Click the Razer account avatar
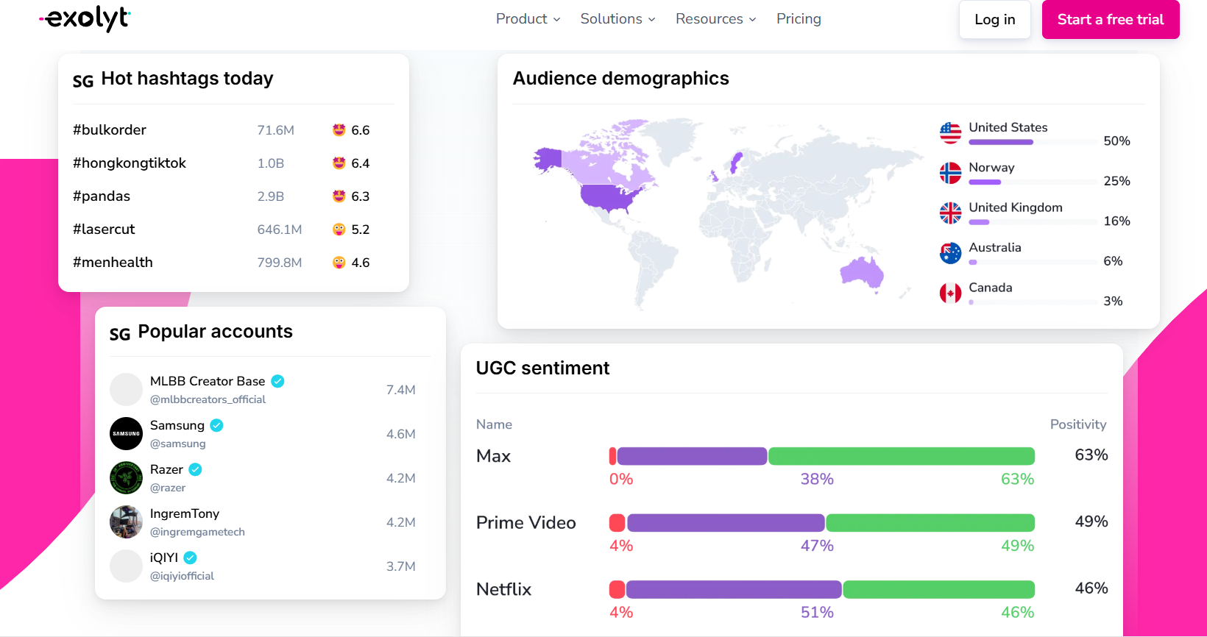 click(x=126, y=478)
